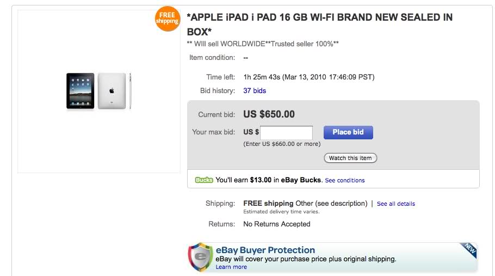Viewport: 495px width, 276px height.
Task: Click the green Bucks logo icon
Action: coord(203,180)
